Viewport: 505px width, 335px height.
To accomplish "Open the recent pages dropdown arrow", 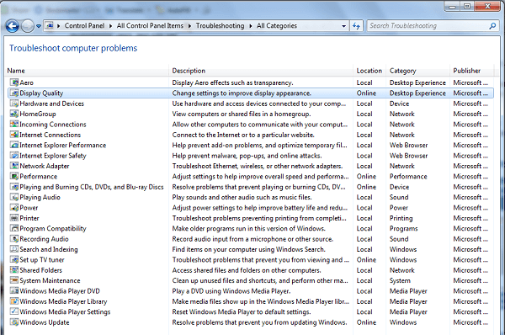I will 39,26.
